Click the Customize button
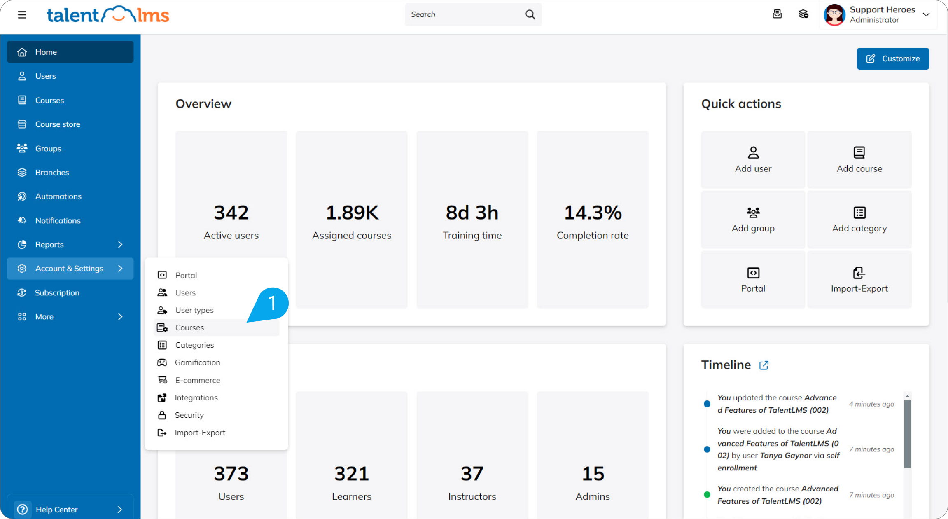Screen dimensions: 948x519 [893, 58]
